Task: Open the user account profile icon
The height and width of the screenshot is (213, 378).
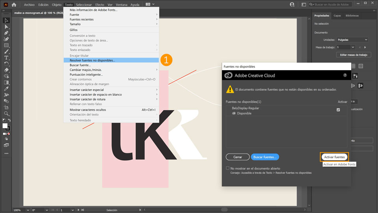Action: (x=292, y=4)
